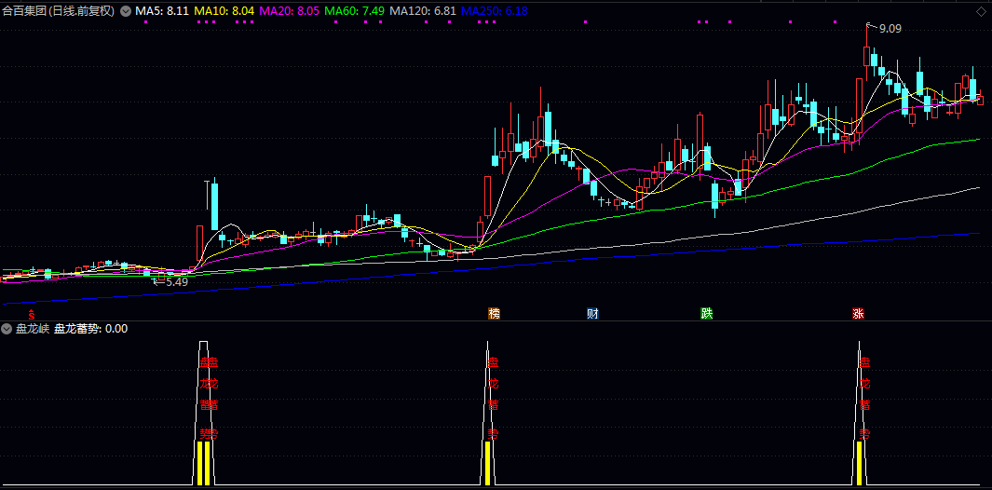Open dropdown next to 合百集团 chart title

click(126, 11)
